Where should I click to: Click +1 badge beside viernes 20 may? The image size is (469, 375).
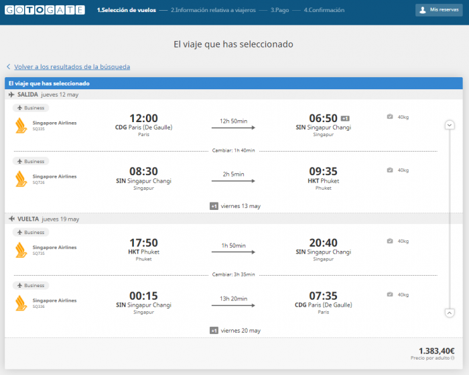coord(214,331)
